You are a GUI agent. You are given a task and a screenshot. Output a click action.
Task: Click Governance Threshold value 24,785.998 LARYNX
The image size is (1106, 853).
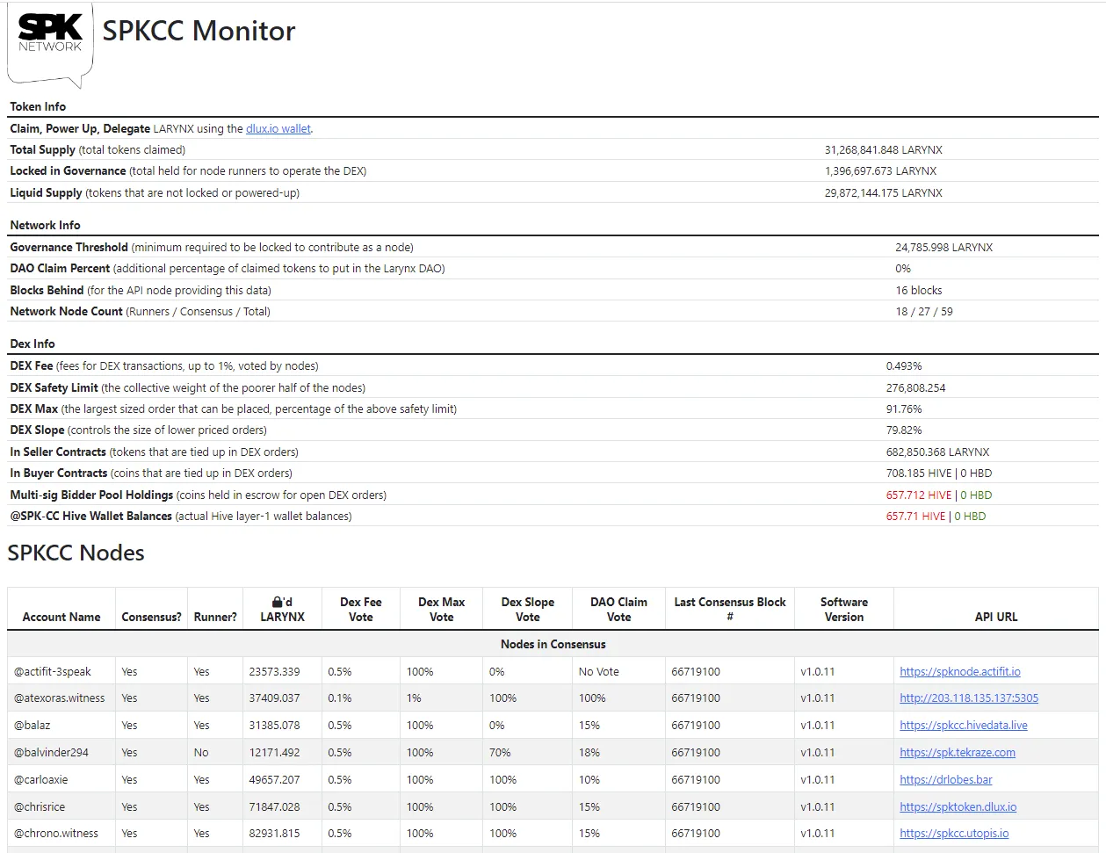(x=943, y=248)
